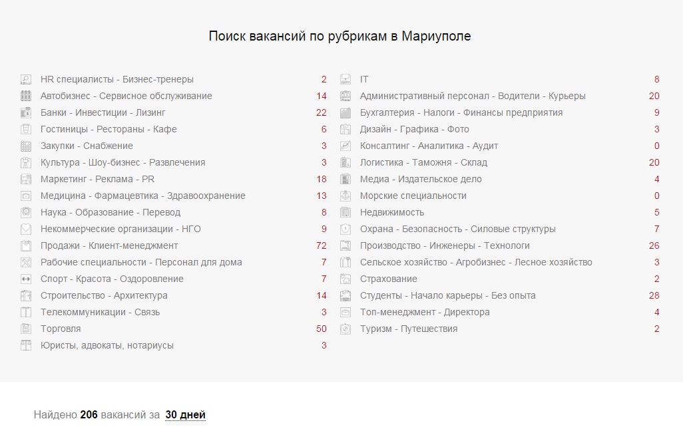Select Производство - Инженеры - Технологи rubric
The image size is (683, 435).
(x=445, y=245)
